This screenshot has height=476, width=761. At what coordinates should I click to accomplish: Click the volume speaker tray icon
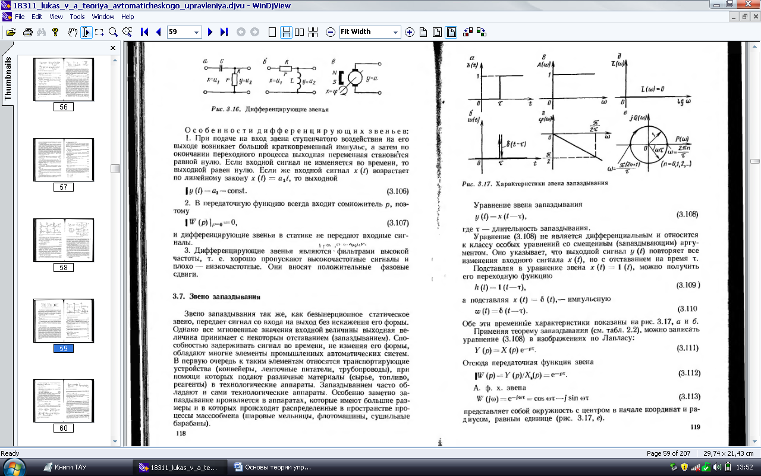(x=717, y=467)
